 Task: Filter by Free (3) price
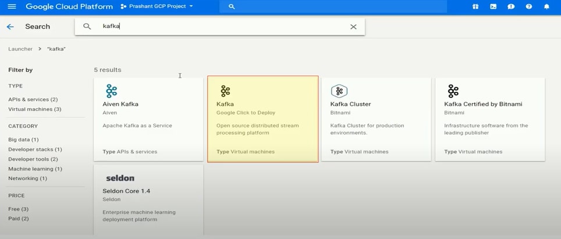point(18,209)
